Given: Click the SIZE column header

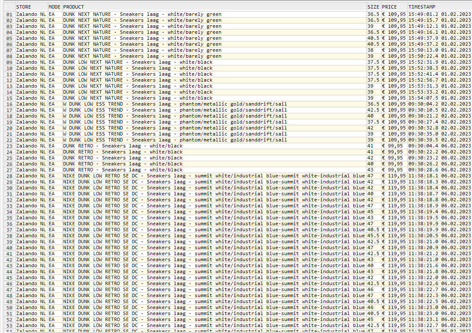Looking at the screenshot, I should point(374,7).
